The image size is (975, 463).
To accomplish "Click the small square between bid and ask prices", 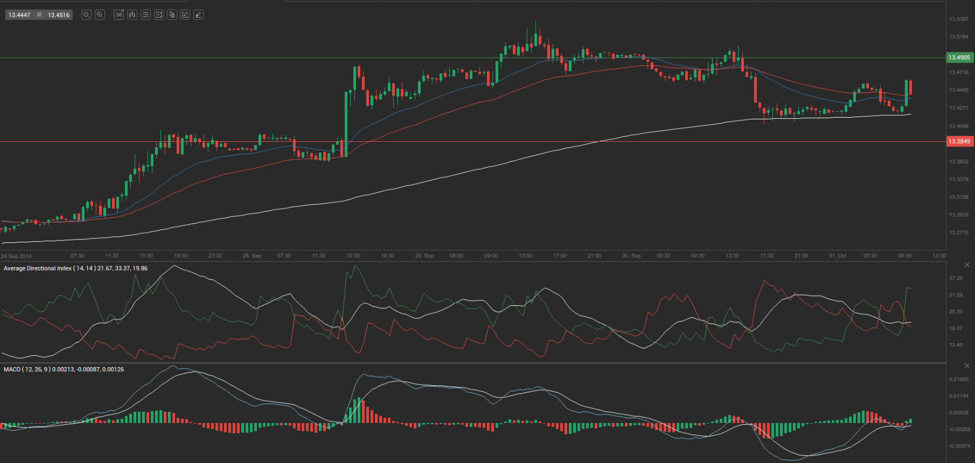I will (x=39, y=15).
